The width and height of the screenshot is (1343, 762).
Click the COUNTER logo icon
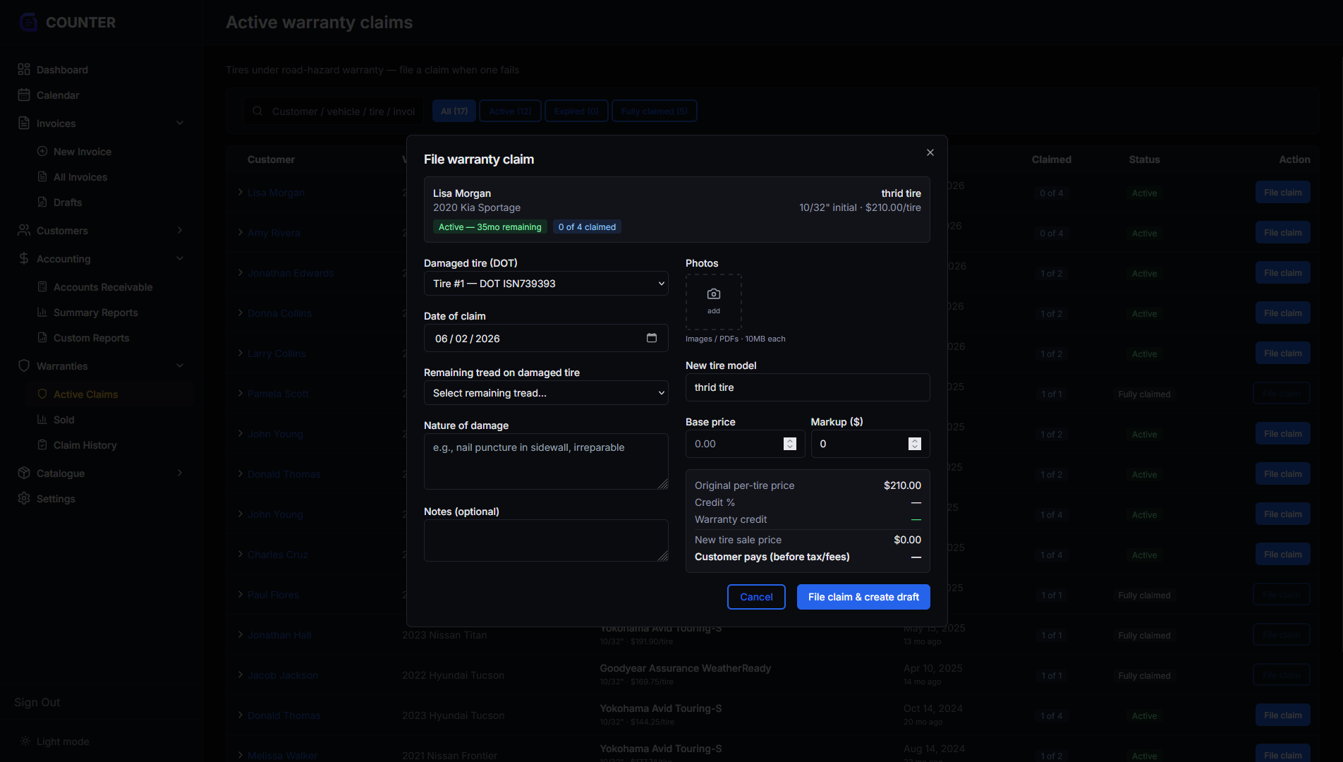point(28,23)
